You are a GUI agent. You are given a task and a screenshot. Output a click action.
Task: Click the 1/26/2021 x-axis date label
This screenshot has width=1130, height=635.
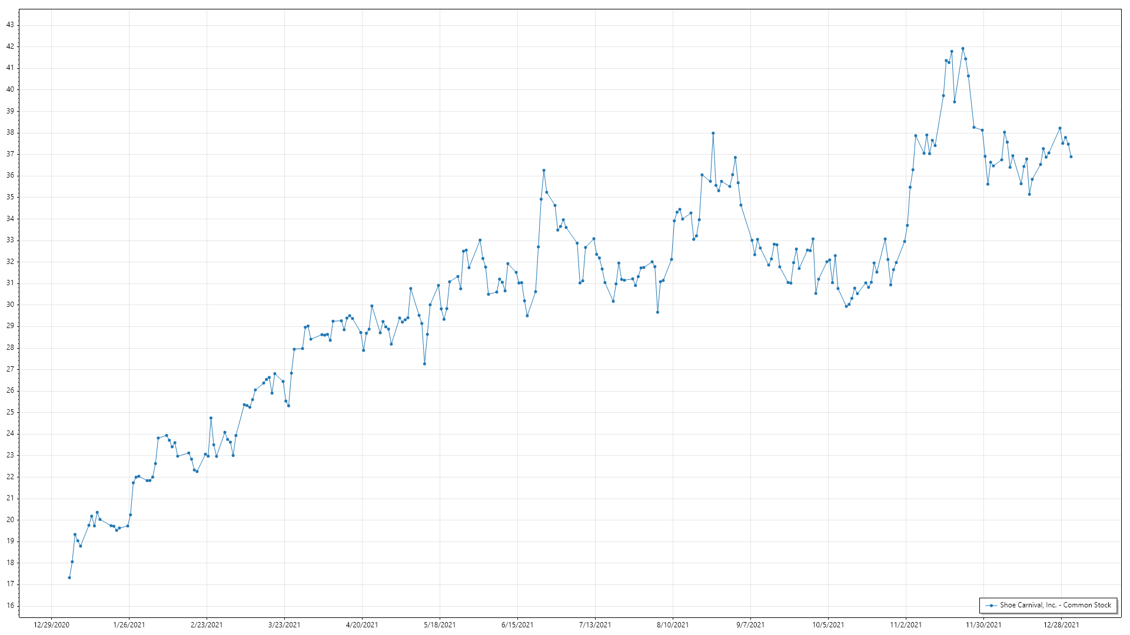coord(129,625)
